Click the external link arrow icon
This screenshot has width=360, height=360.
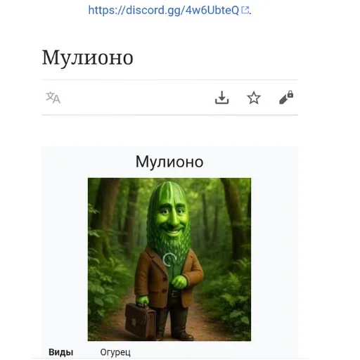tap(245, 10)
